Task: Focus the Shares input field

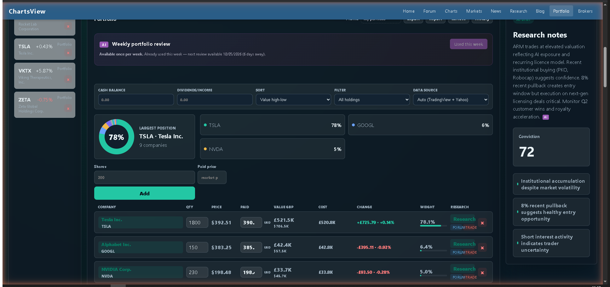Action: coord(145,177)
